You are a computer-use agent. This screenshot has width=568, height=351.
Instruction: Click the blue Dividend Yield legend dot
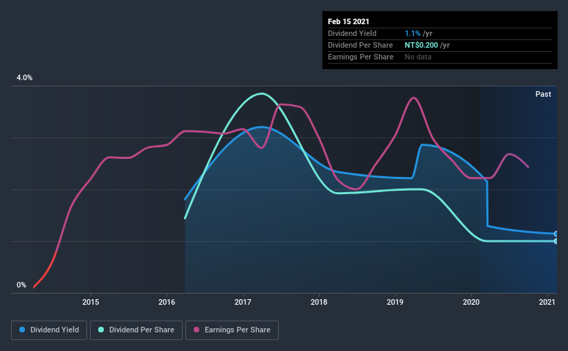click(22, 330)
